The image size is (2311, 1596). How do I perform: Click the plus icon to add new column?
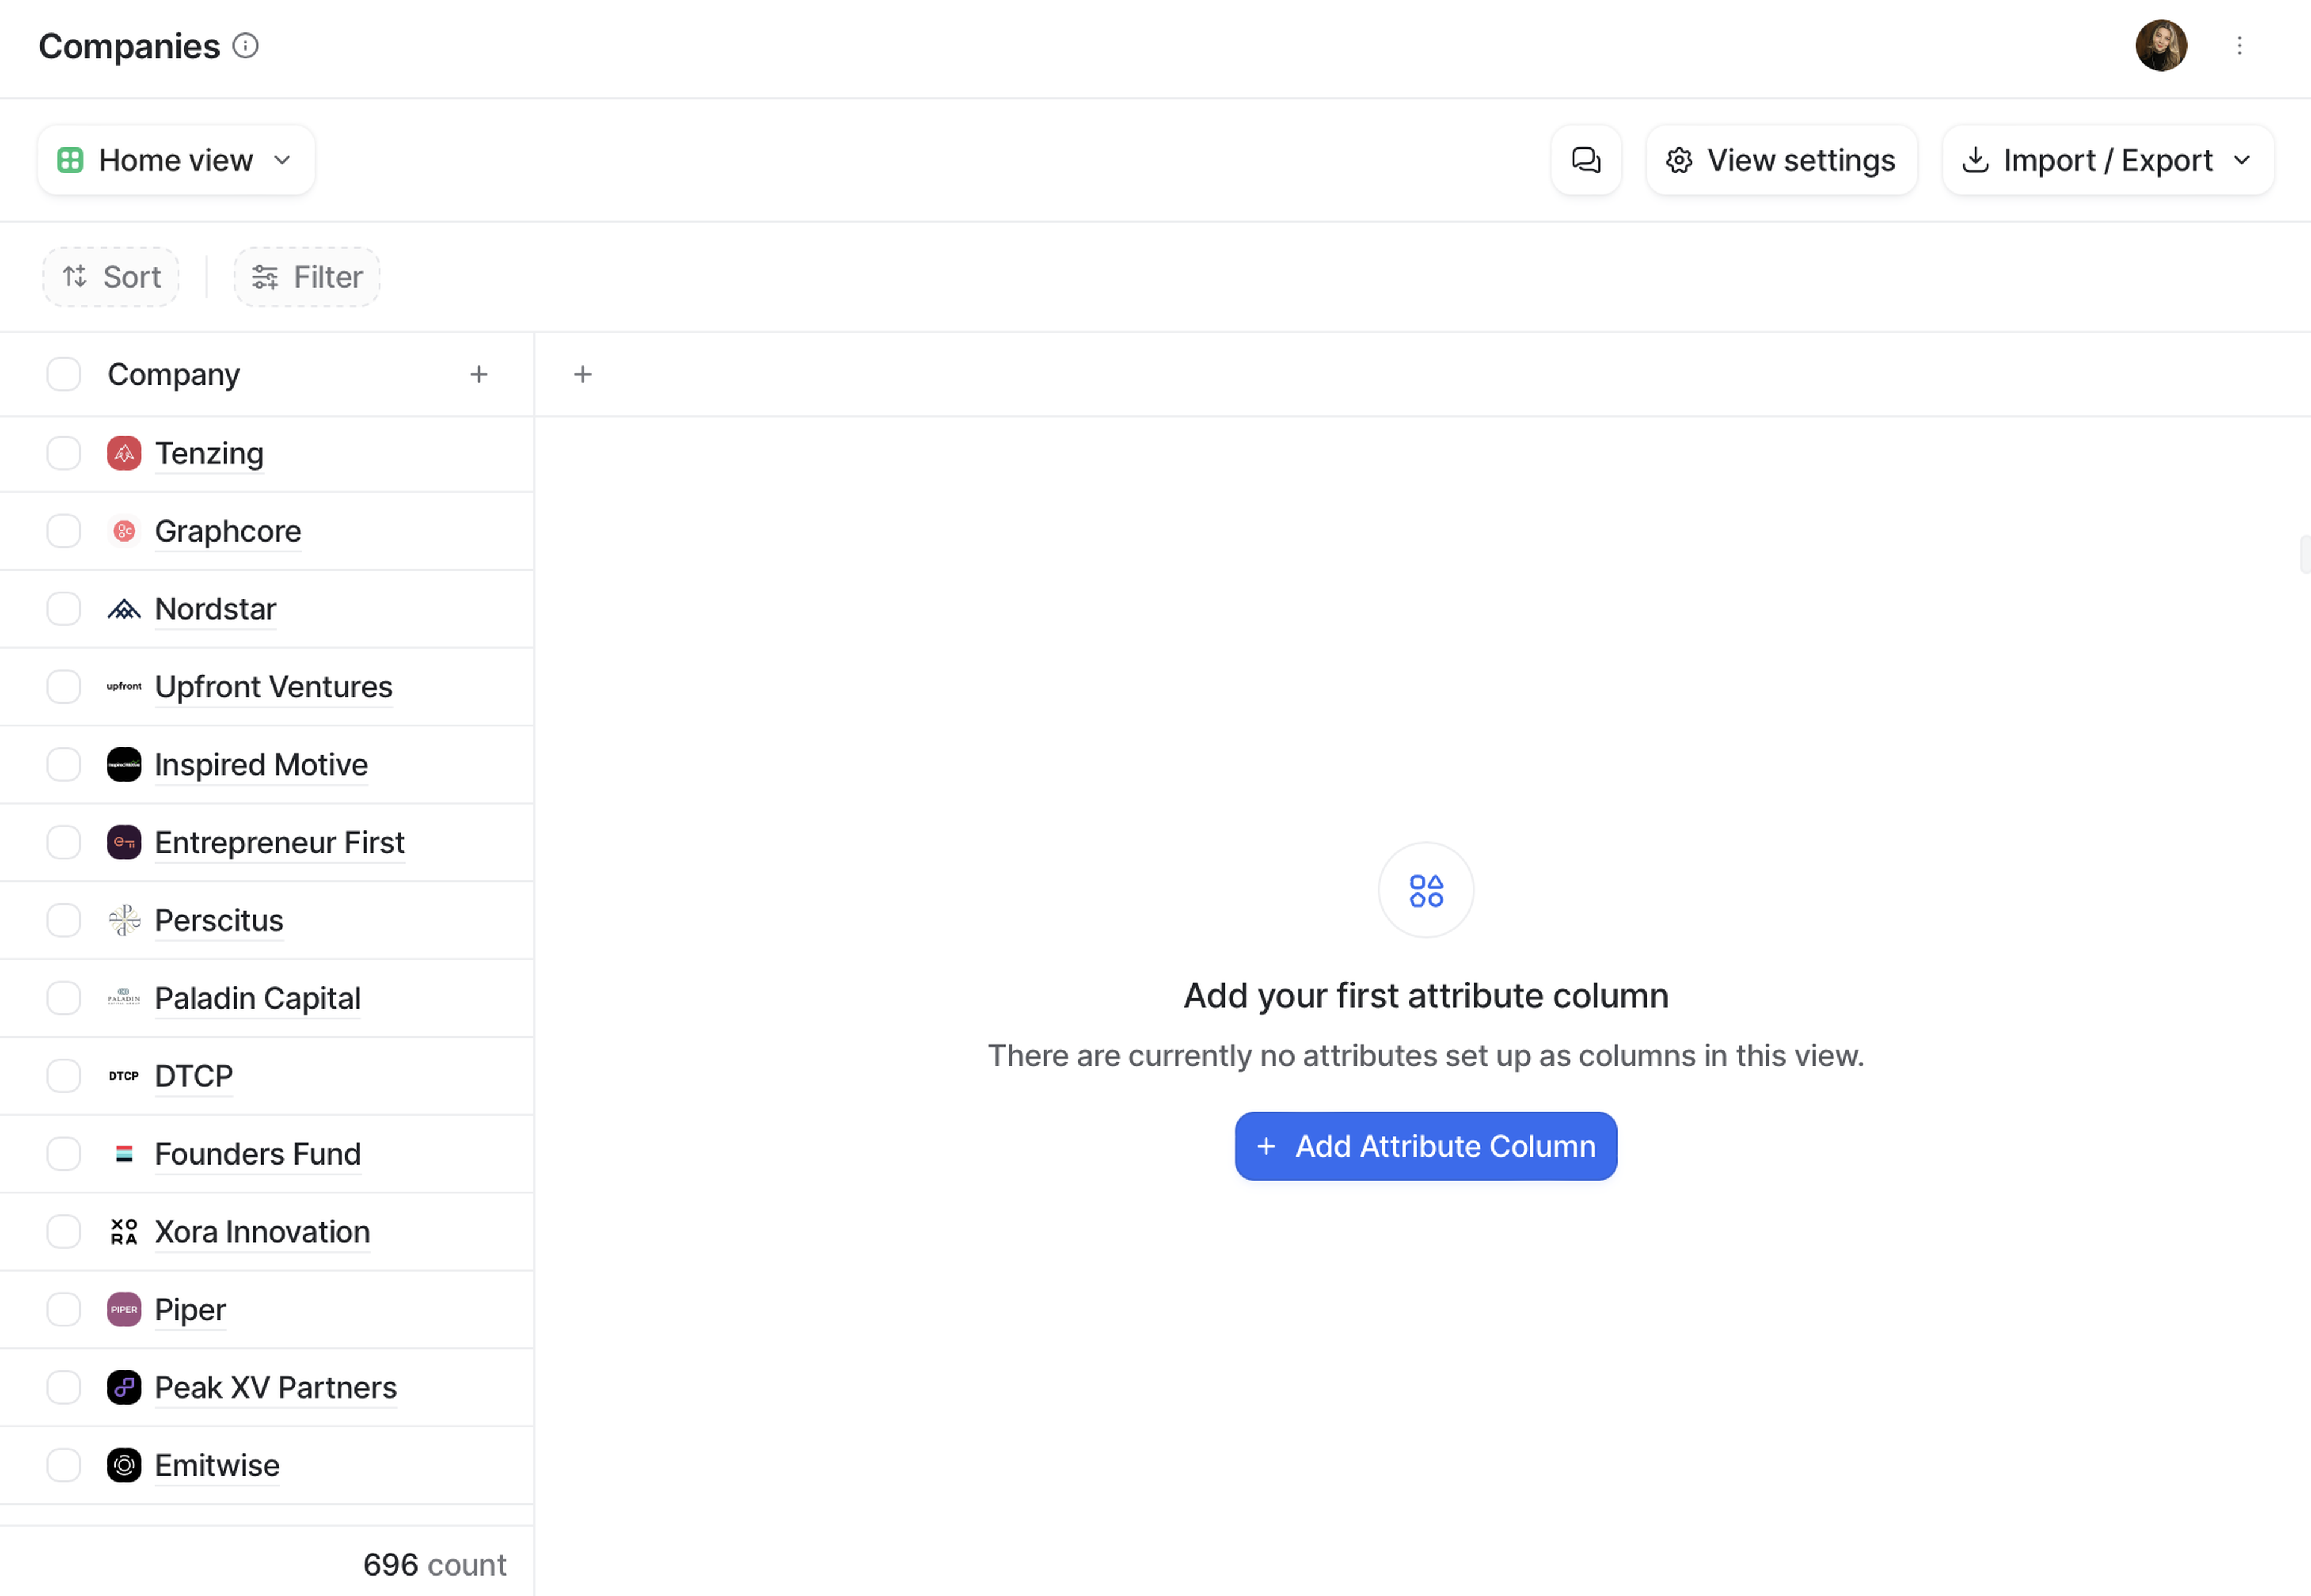(583, 374)
